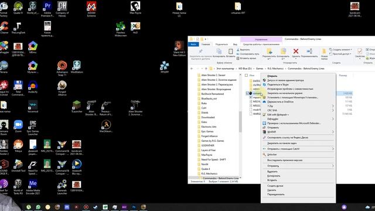Screen dimensions: 375x211
Task: Switch to the View ribbon tab
Action: click(x=235, y=45)
